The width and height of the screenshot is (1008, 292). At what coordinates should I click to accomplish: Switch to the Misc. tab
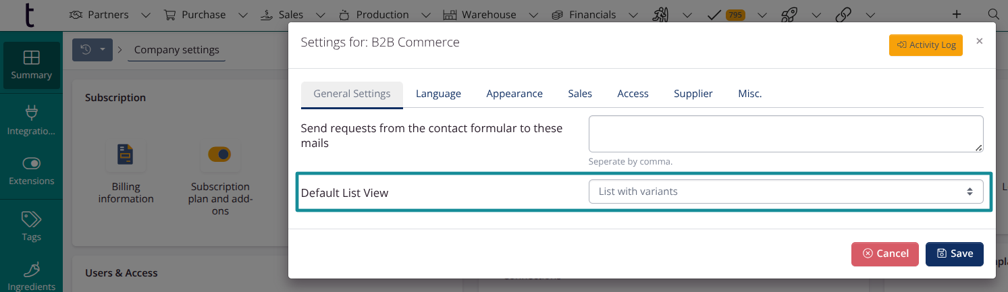pos(749,94)
